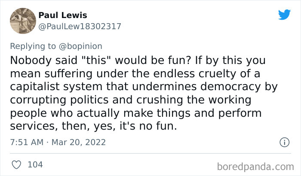Like the tweet with the heart icon
This screenshot has width=301, height=176.
[x=17, y=164]
